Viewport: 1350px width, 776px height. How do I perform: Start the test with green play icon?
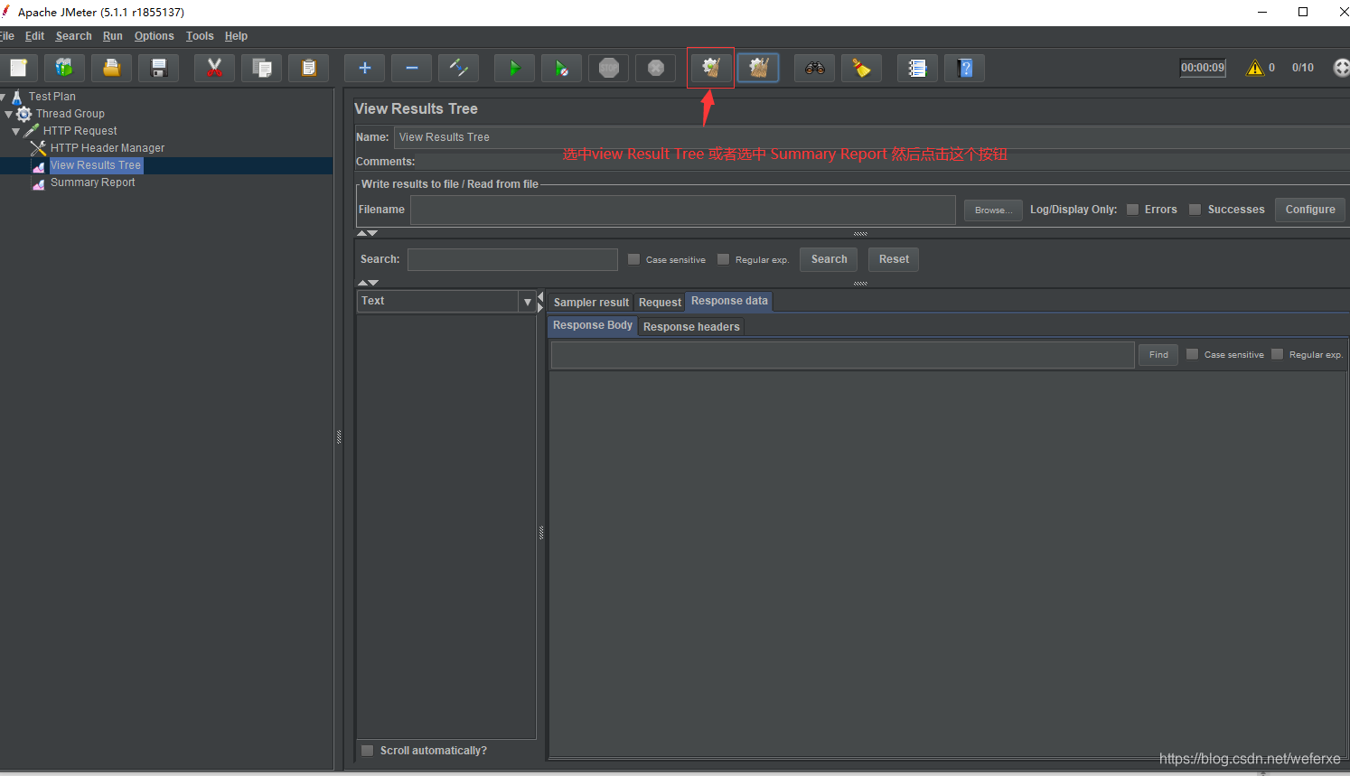(514, 68)
